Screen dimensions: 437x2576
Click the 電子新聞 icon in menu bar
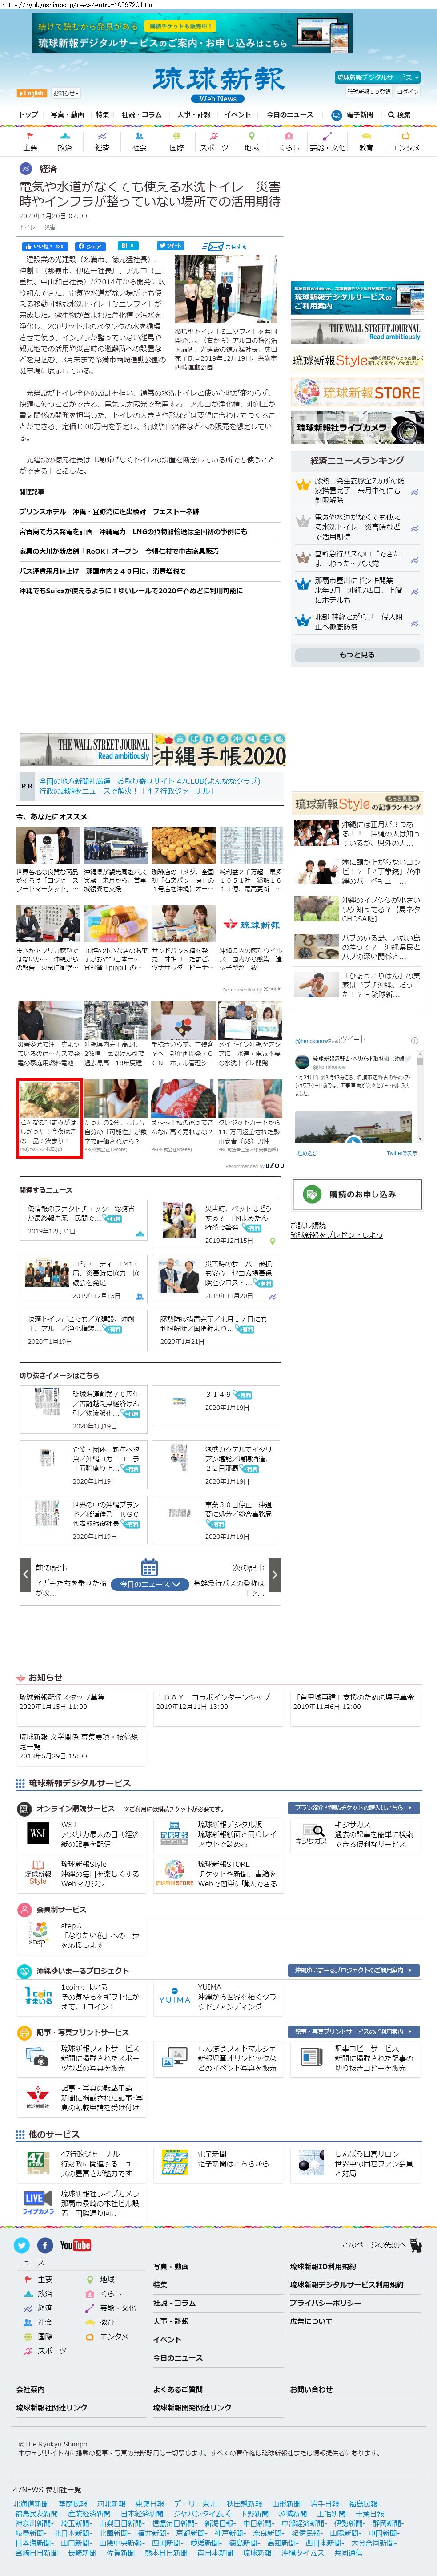pyautogui.click(x=336, y=115)
